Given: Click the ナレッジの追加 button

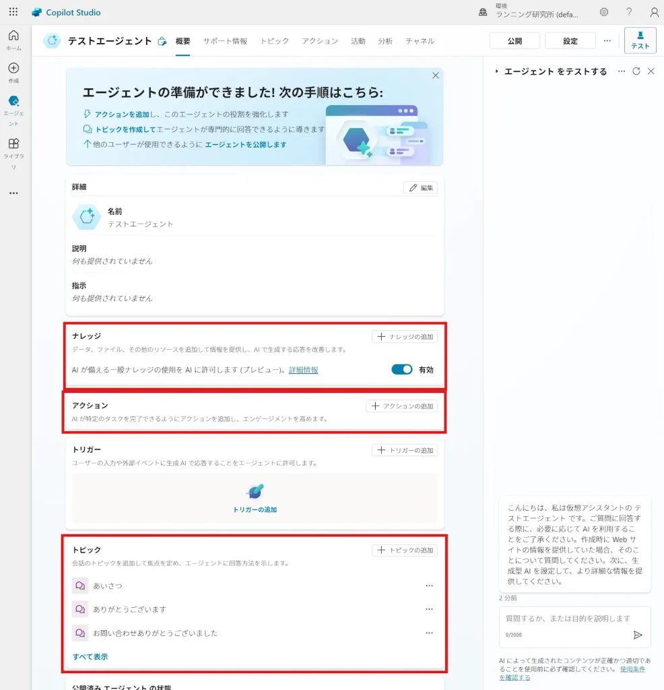Looking at the screenshot, I should 405,336.
